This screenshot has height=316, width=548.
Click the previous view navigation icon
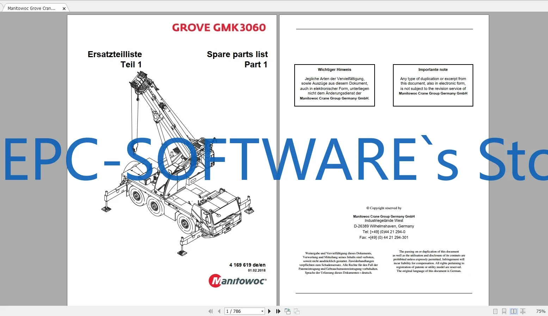pyautogui.click(x=287, y=311)
